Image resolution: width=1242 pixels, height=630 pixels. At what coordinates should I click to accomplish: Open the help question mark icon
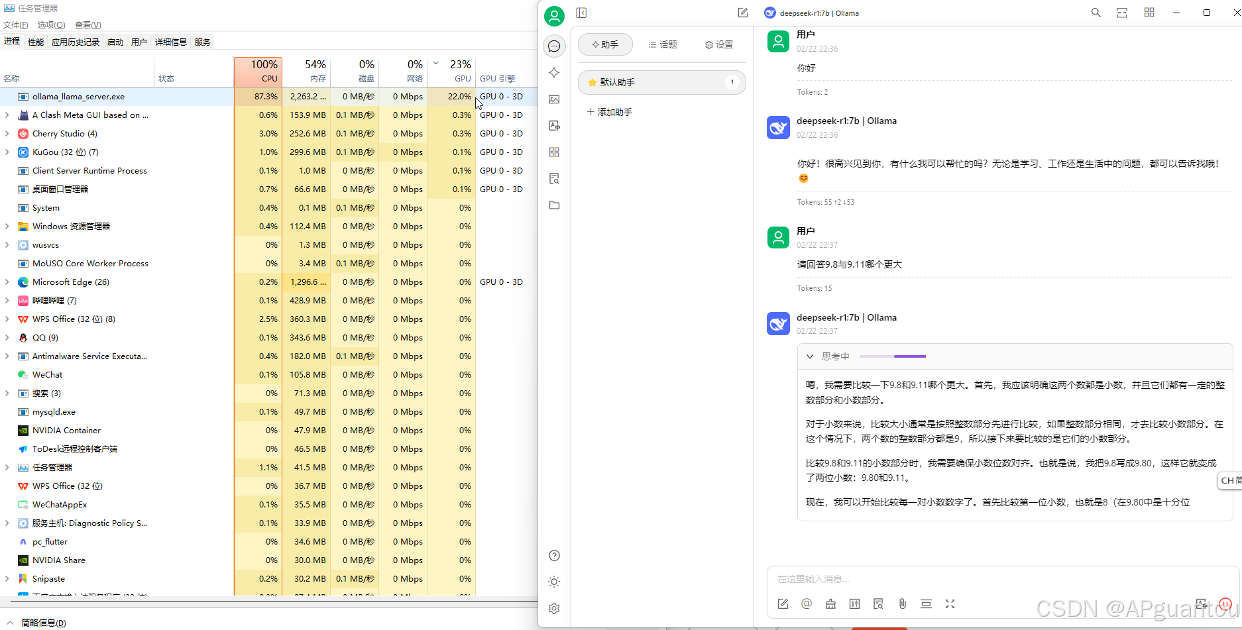(555, 555)
